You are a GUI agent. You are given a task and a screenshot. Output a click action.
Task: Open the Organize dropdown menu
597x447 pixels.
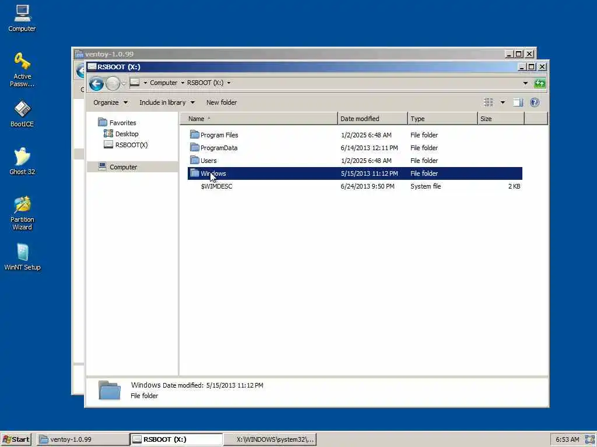(110, 102)
